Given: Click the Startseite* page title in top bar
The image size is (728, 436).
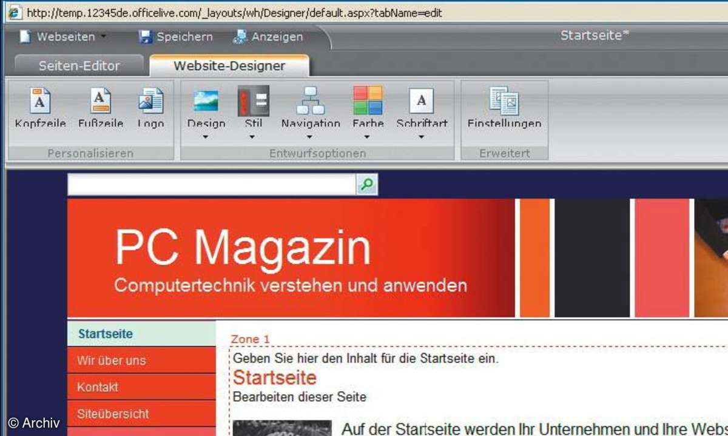Looking at the screenshot, I should tap(595, 35).
